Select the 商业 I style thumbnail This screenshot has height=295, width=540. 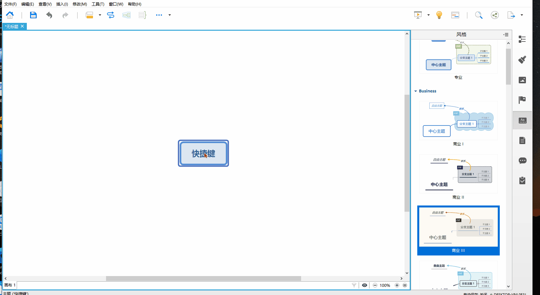(x=458, y=121)
